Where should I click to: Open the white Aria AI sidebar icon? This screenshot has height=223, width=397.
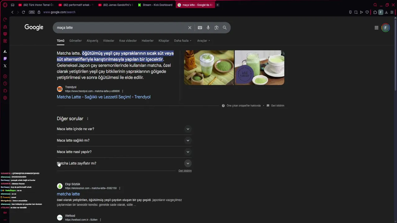click(x=5, y=51)
